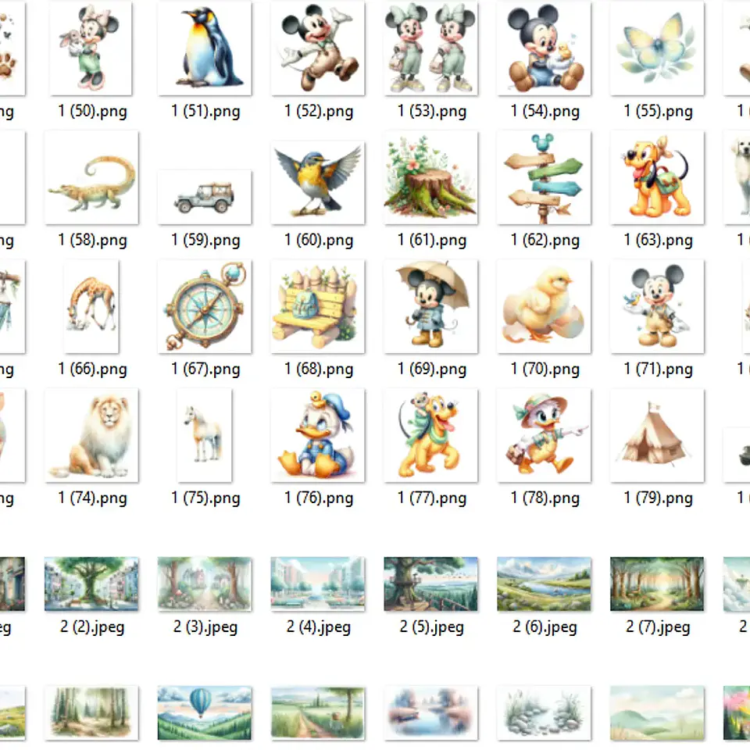Viewport: 750px width, 750px height.
Task: Open the chick file 1 (70).png
Action: coord(544,306)
